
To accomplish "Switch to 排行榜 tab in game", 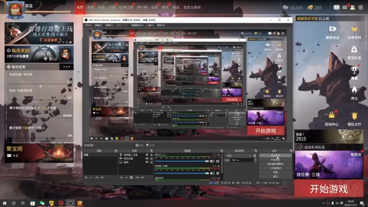I will tap(142, 7).
